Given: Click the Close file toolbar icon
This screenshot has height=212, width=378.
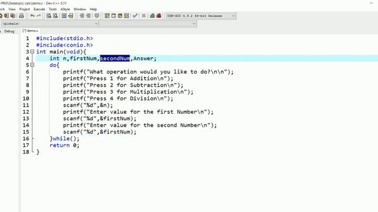Looking at the screenshot, I should [6, 16].
